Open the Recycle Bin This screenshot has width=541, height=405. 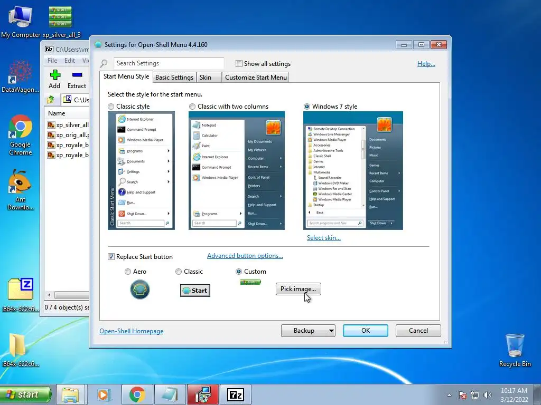tap(515, 350)
